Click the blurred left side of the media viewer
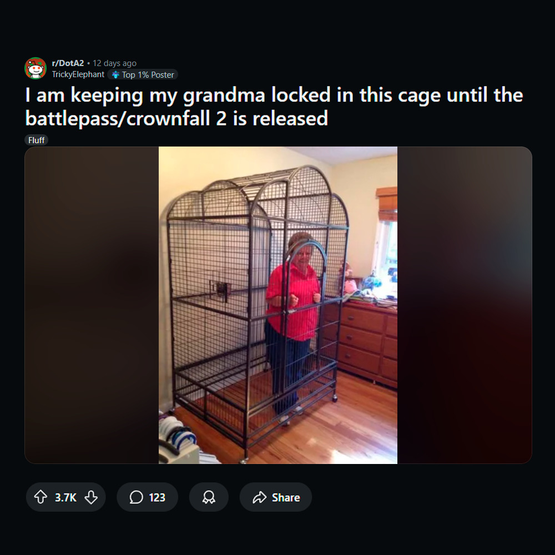Screen dimensions: 555x555 (92, 305)
